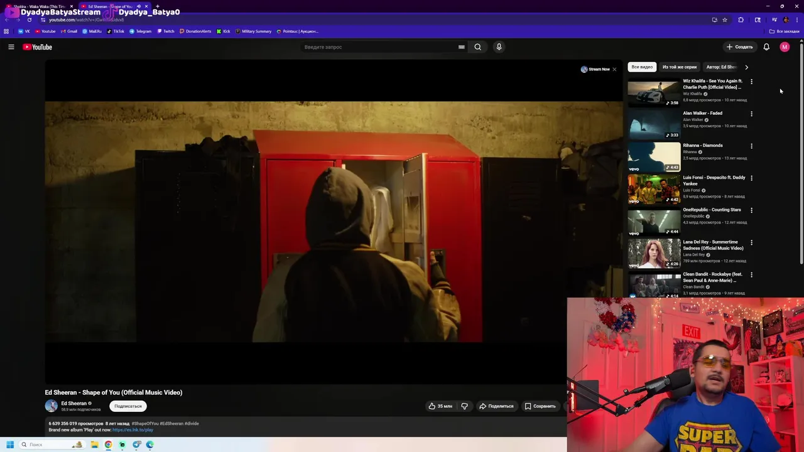Click the taskbar Поиск search box
Screen dimensions: 804x452
coord(52,444)
